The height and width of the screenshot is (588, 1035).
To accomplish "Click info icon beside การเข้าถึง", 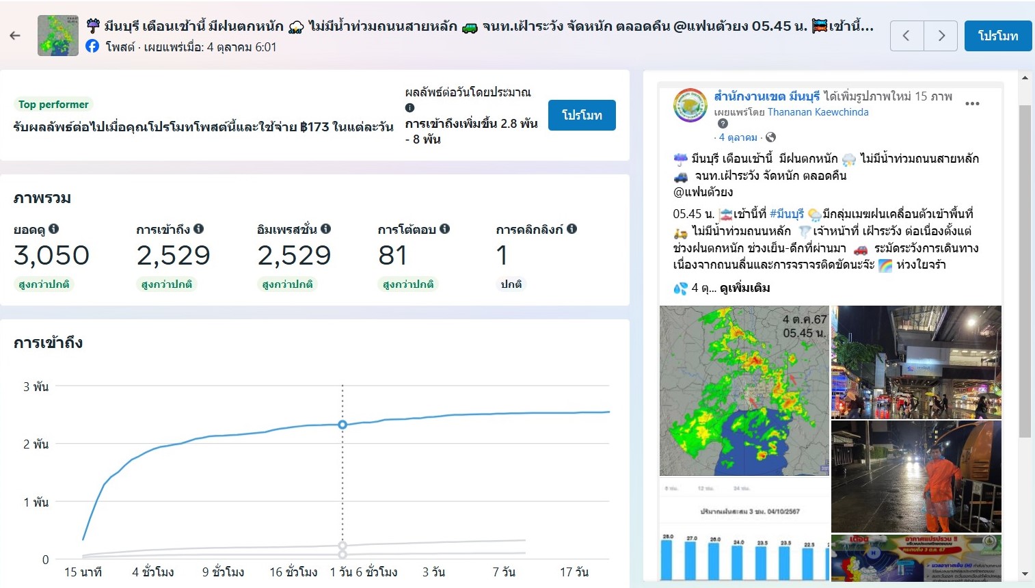I will point(199,229).
